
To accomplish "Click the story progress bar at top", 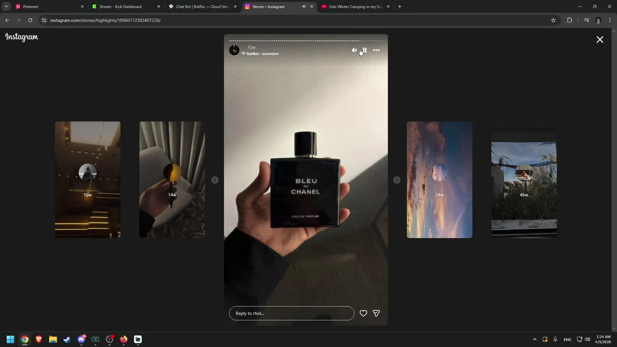I will 306,40.
